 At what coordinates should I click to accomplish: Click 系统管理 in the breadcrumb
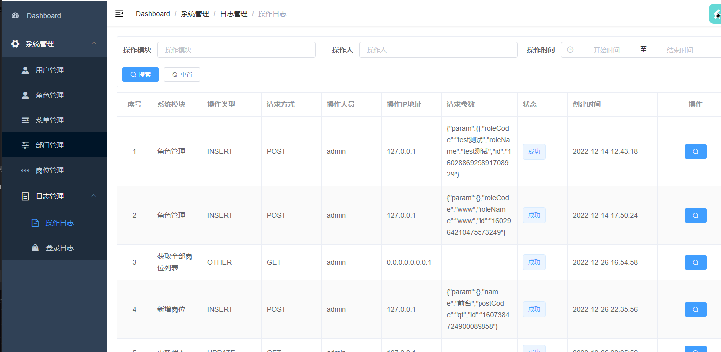point(195,14)
